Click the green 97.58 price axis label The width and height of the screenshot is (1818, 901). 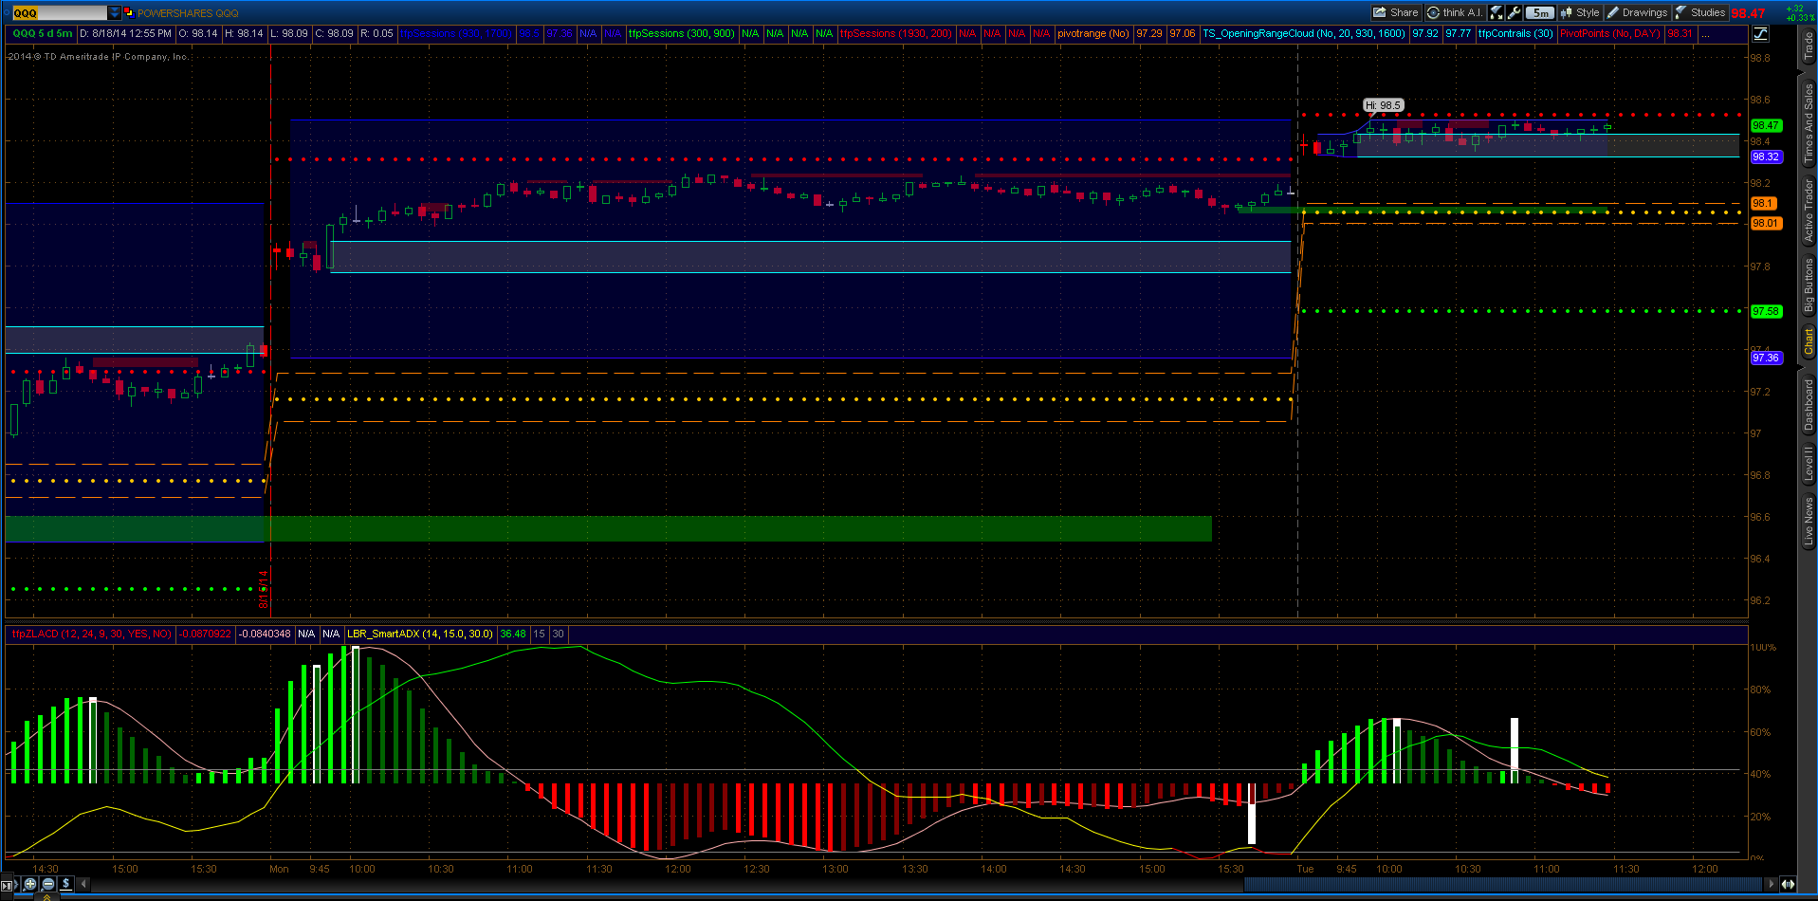(x=1766, y=311)
